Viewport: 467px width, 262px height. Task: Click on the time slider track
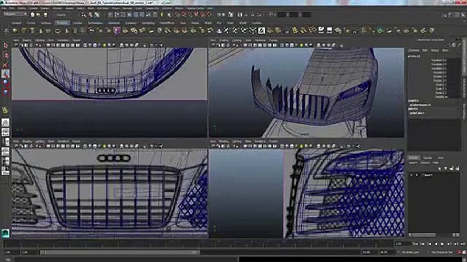(x=199, y=243)
